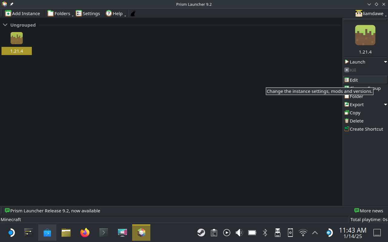Open the liamdawe account menu
The width and height of the screenshot is (388, 242).
click(370, 14)
